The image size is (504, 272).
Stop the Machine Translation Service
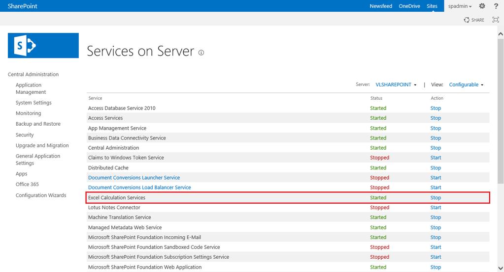[x=436, y=217]
